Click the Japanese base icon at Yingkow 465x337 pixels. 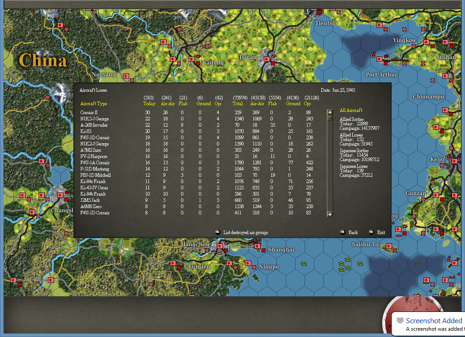pyautogui.click(x=427, y=42)
